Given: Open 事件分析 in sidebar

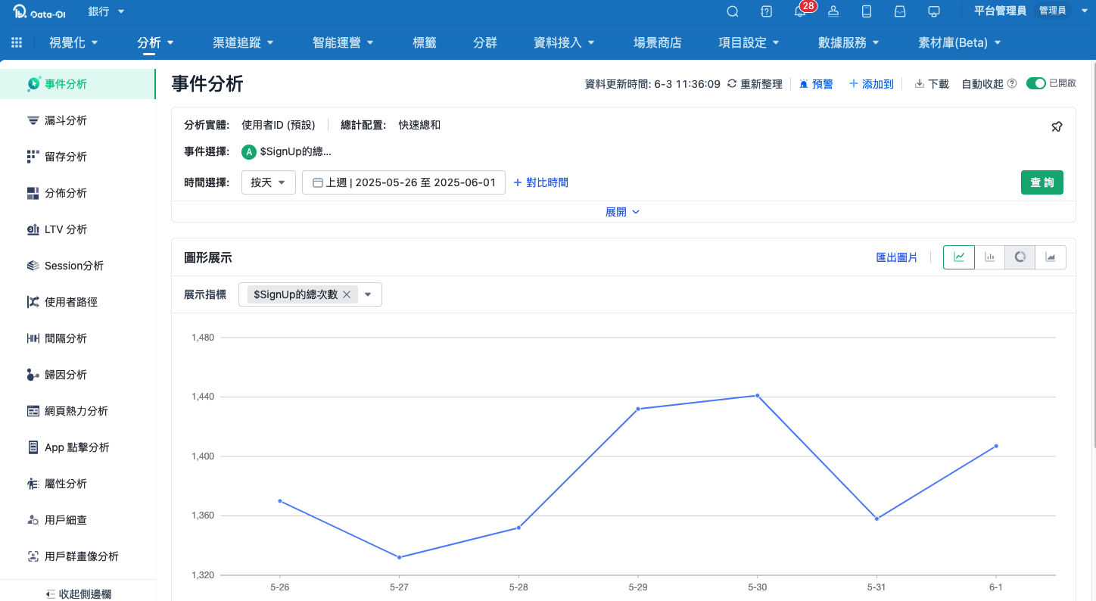Looking at the screenshot, I should point(78,84).
